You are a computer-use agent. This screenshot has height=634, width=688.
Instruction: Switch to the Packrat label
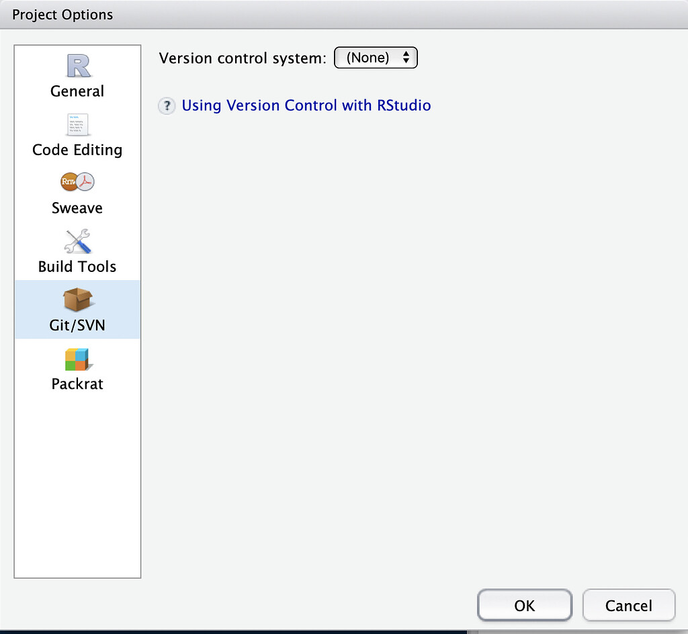tap(77, 384)
